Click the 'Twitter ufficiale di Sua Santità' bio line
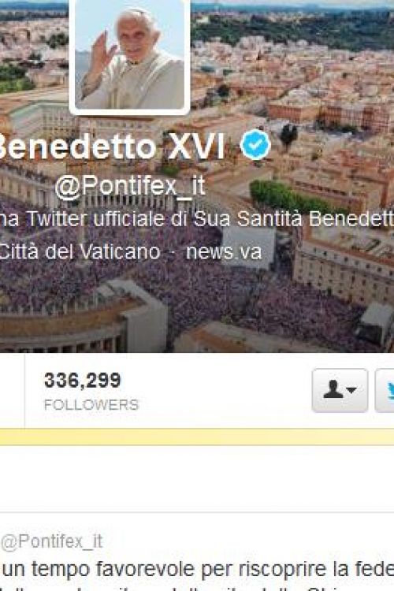394x591 pixels. [x=197, y=218]
